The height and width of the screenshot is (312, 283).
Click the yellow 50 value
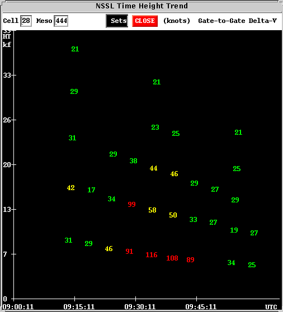tap(173, 215)
